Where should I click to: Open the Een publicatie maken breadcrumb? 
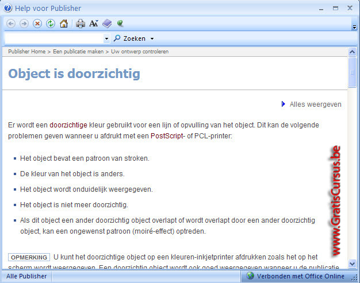[78, 52]
